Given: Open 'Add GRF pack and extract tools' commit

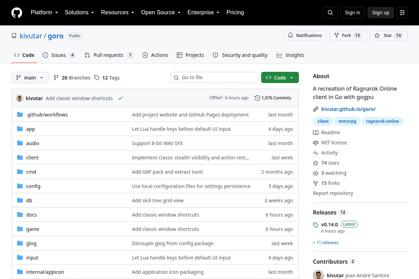Looking at the screenshot, I should pyautogui.click(x=168, y=172).
